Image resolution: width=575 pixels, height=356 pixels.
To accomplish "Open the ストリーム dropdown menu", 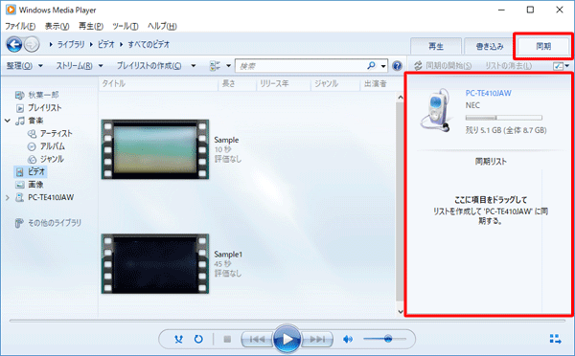I will pyautogui.click(x=79, y=66).
